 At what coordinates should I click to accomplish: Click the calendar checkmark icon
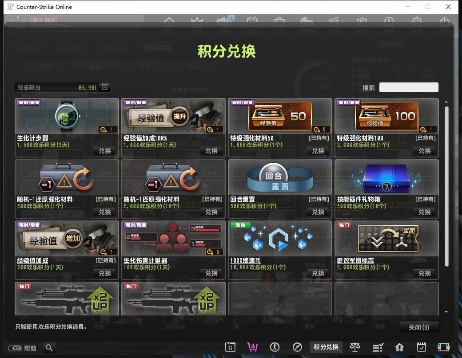421,347
